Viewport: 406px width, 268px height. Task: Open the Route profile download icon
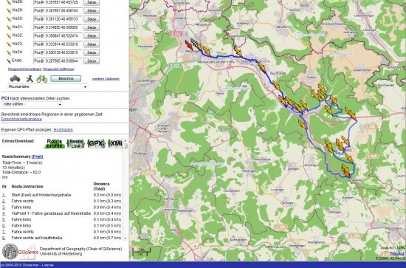(x=55, y=143)
